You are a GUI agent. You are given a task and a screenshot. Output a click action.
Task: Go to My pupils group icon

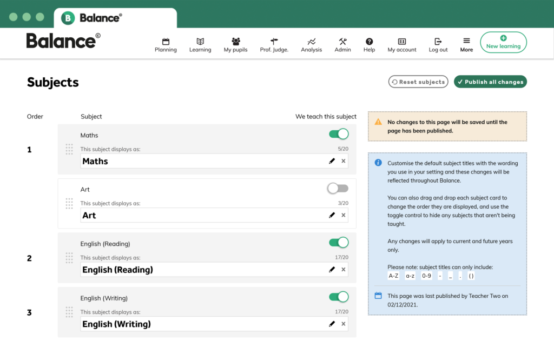point(236,41)
